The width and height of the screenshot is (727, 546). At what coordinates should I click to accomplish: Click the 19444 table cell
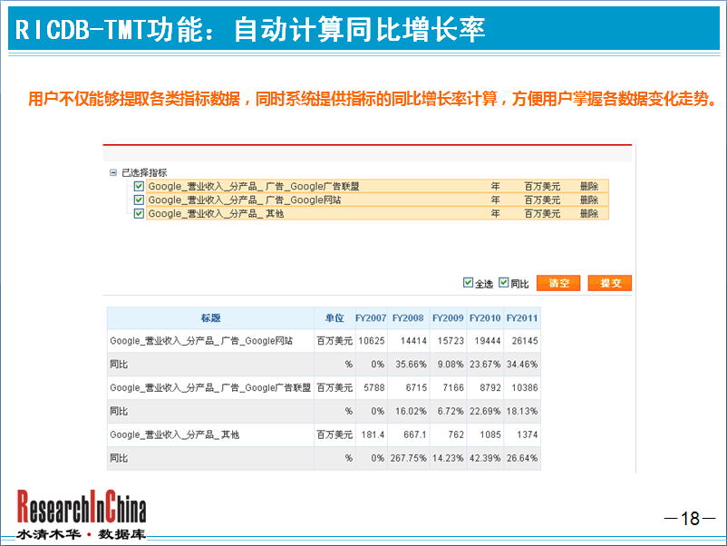(485, 341)
